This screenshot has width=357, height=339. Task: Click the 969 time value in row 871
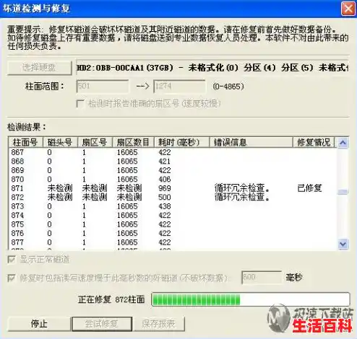coord(165,188)
